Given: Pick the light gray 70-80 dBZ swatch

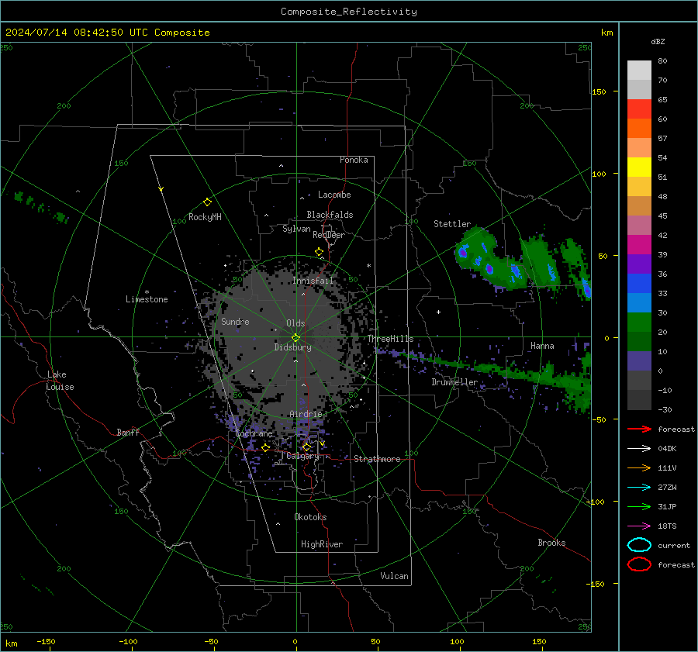Looking at the screenshot, I should coord(639,71).
